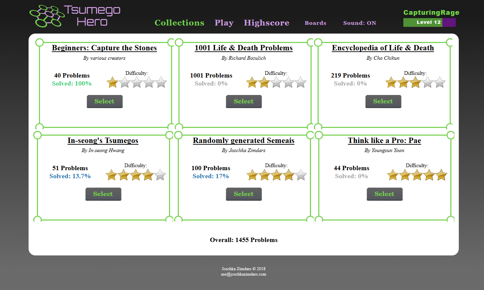Open the CapturingRage user profile

pos(431,12)
